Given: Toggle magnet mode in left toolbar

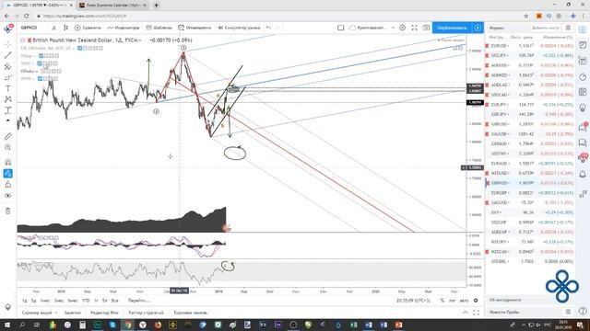Looking at the screenshot, I should (x=7, y=162).
